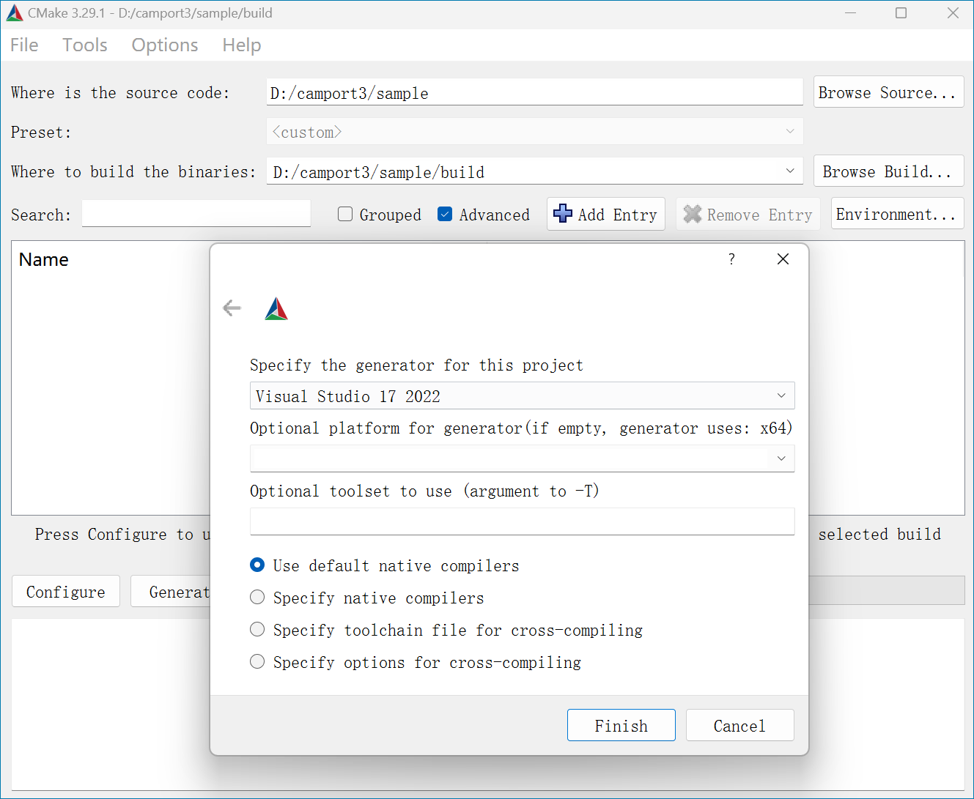
Task: Choose Specify toolchain file for cross-compiling
Action: (257, 629)
